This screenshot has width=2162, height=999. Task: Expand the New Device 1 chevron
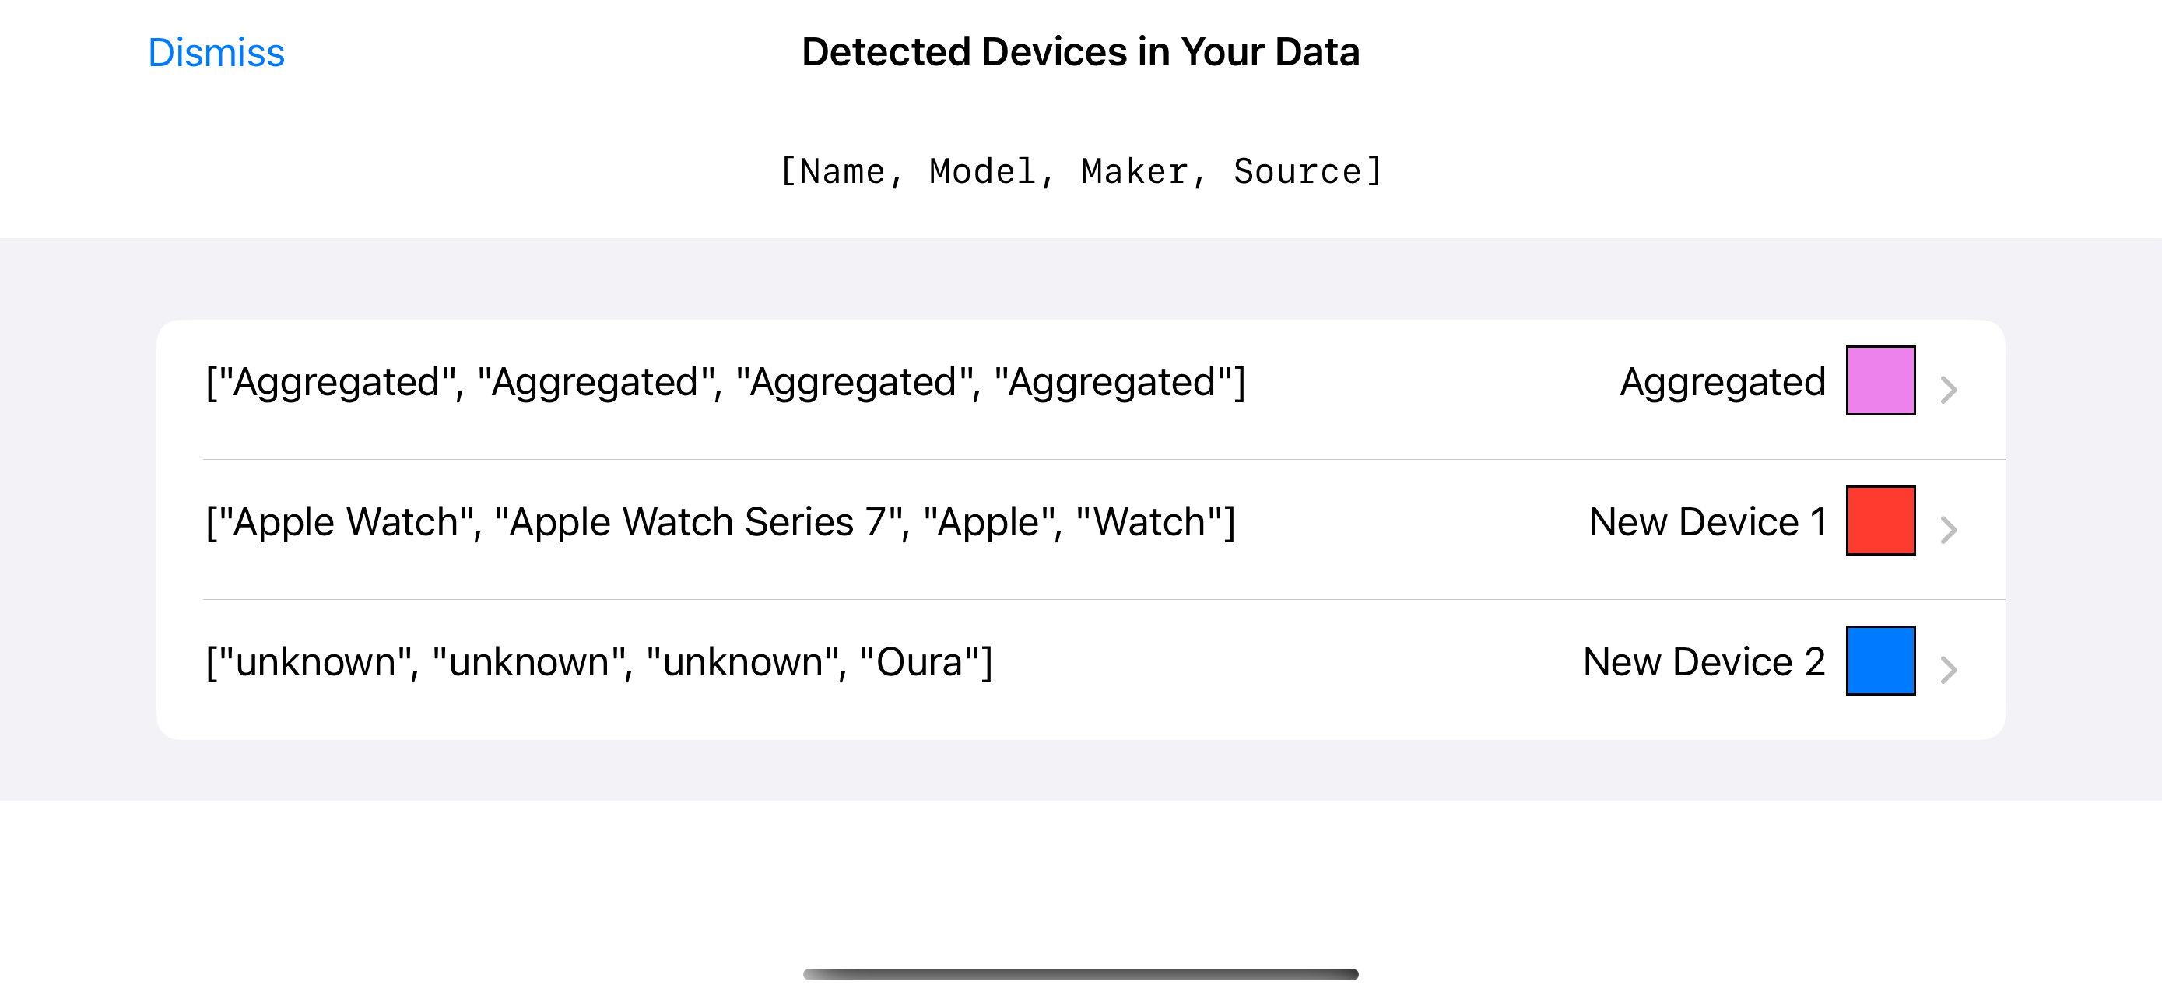(1949, 530)
